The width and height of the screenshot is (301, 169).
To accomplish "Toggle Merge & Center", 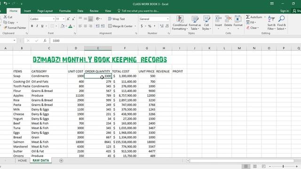I will pyautogui.click(x=120, y=26).
